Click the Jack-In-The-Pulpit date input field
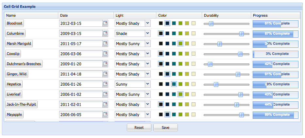This screenshot has height=138, width=305. point(81,105)
